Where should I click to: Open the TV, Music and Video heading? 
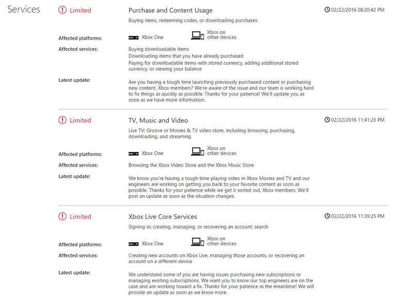pos(158,120)
